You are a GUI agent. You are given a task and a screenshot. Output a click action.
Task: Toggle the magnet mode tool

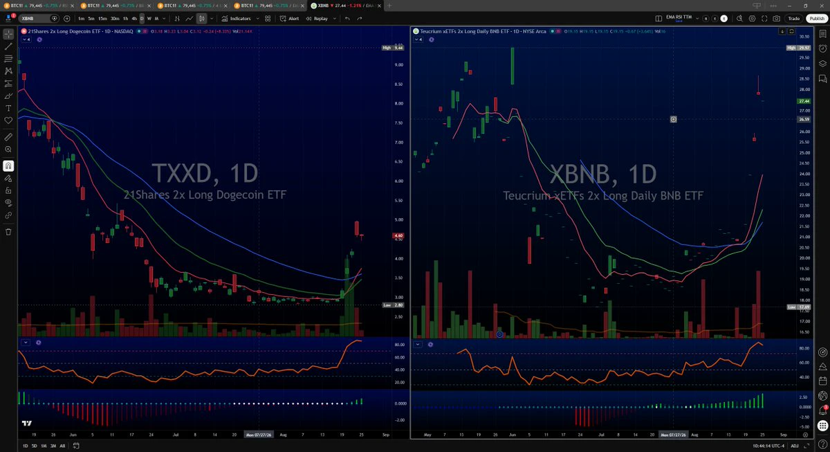pyautogui.click(x=8, y=165)
